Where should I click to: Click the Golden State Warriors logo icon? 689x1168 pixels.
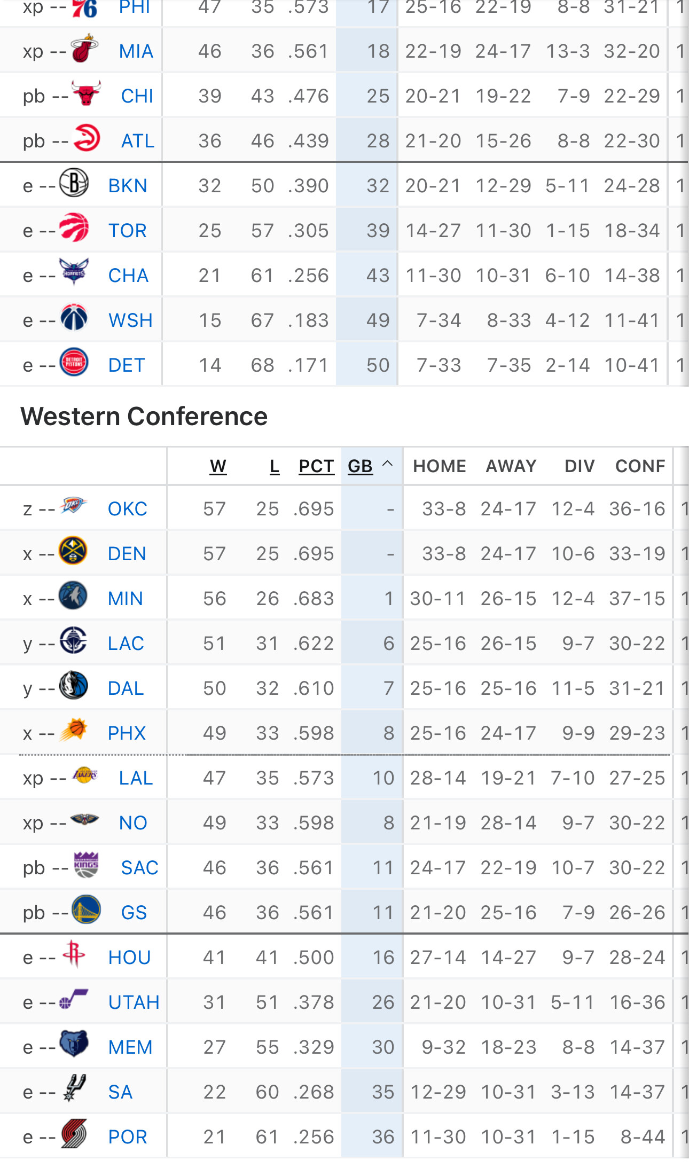pos(86,910)
